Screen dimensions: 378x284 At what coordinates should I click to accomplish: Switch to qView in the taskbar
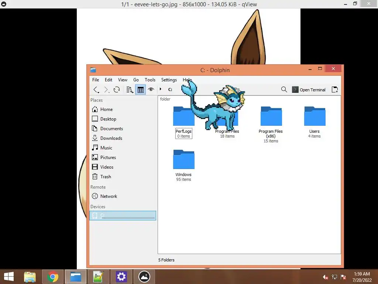click(144, 277)
